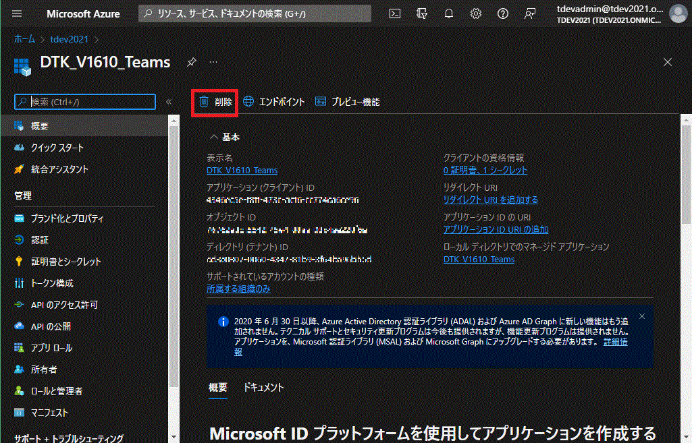Close the DTK_V1610_Teams blade
The image size is (692, 443).
667,62
